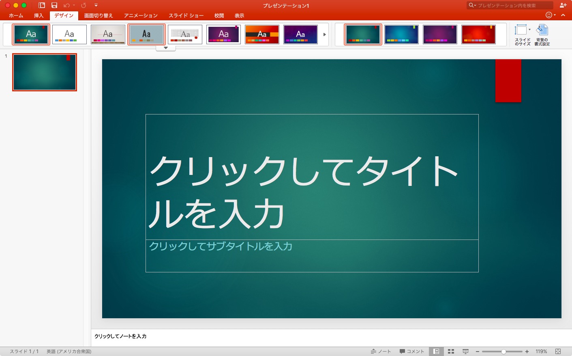Viewport: 572px width, 356px height.
Task: Click the zoom out minus button
Action: point(478,352)
